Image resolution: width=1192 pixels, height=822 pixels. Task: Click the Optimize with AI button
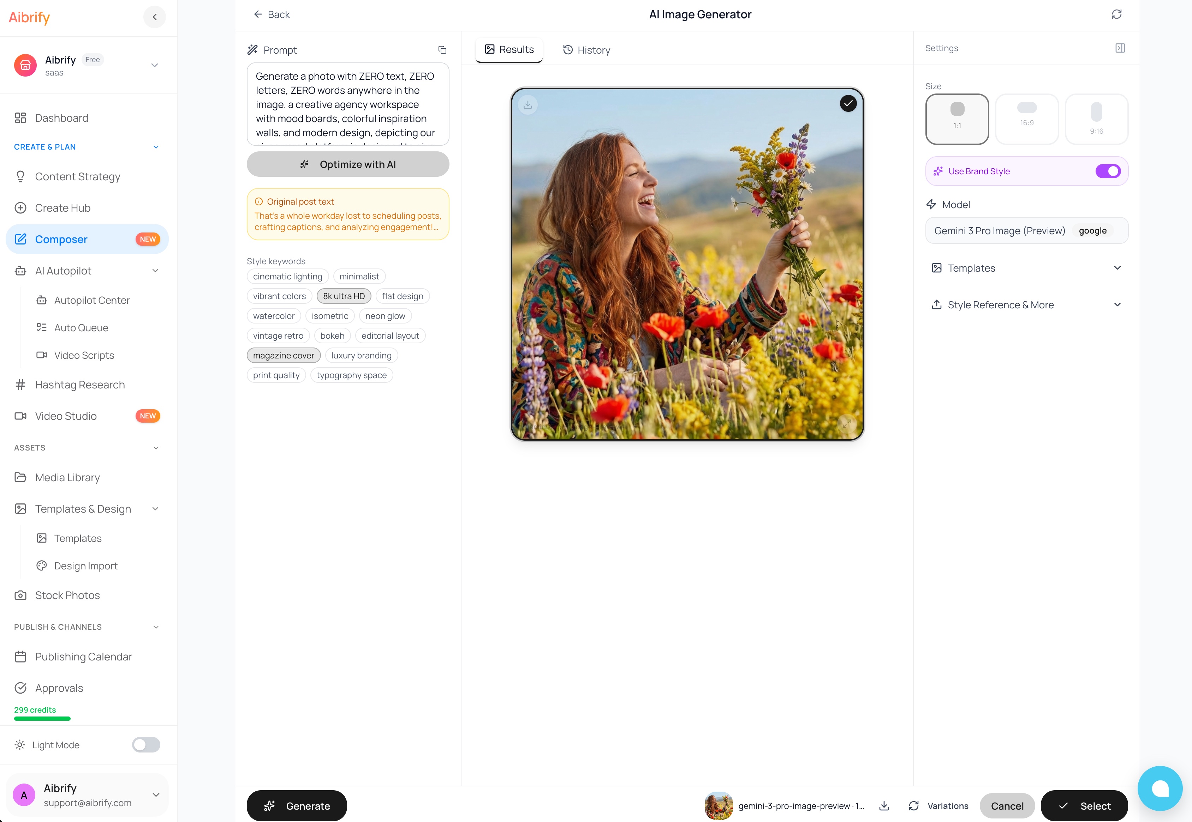tap(348, 164)
